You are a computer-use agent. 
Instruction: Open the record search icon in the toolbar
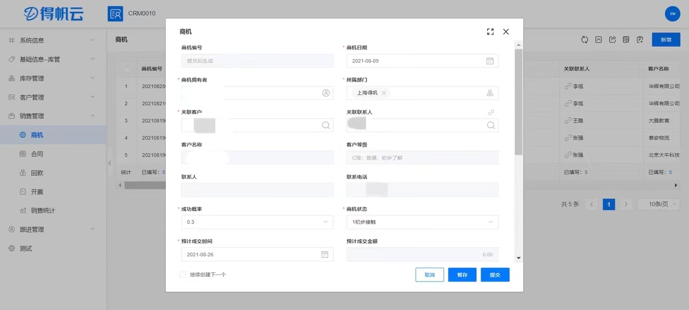[x=626, y=39]
